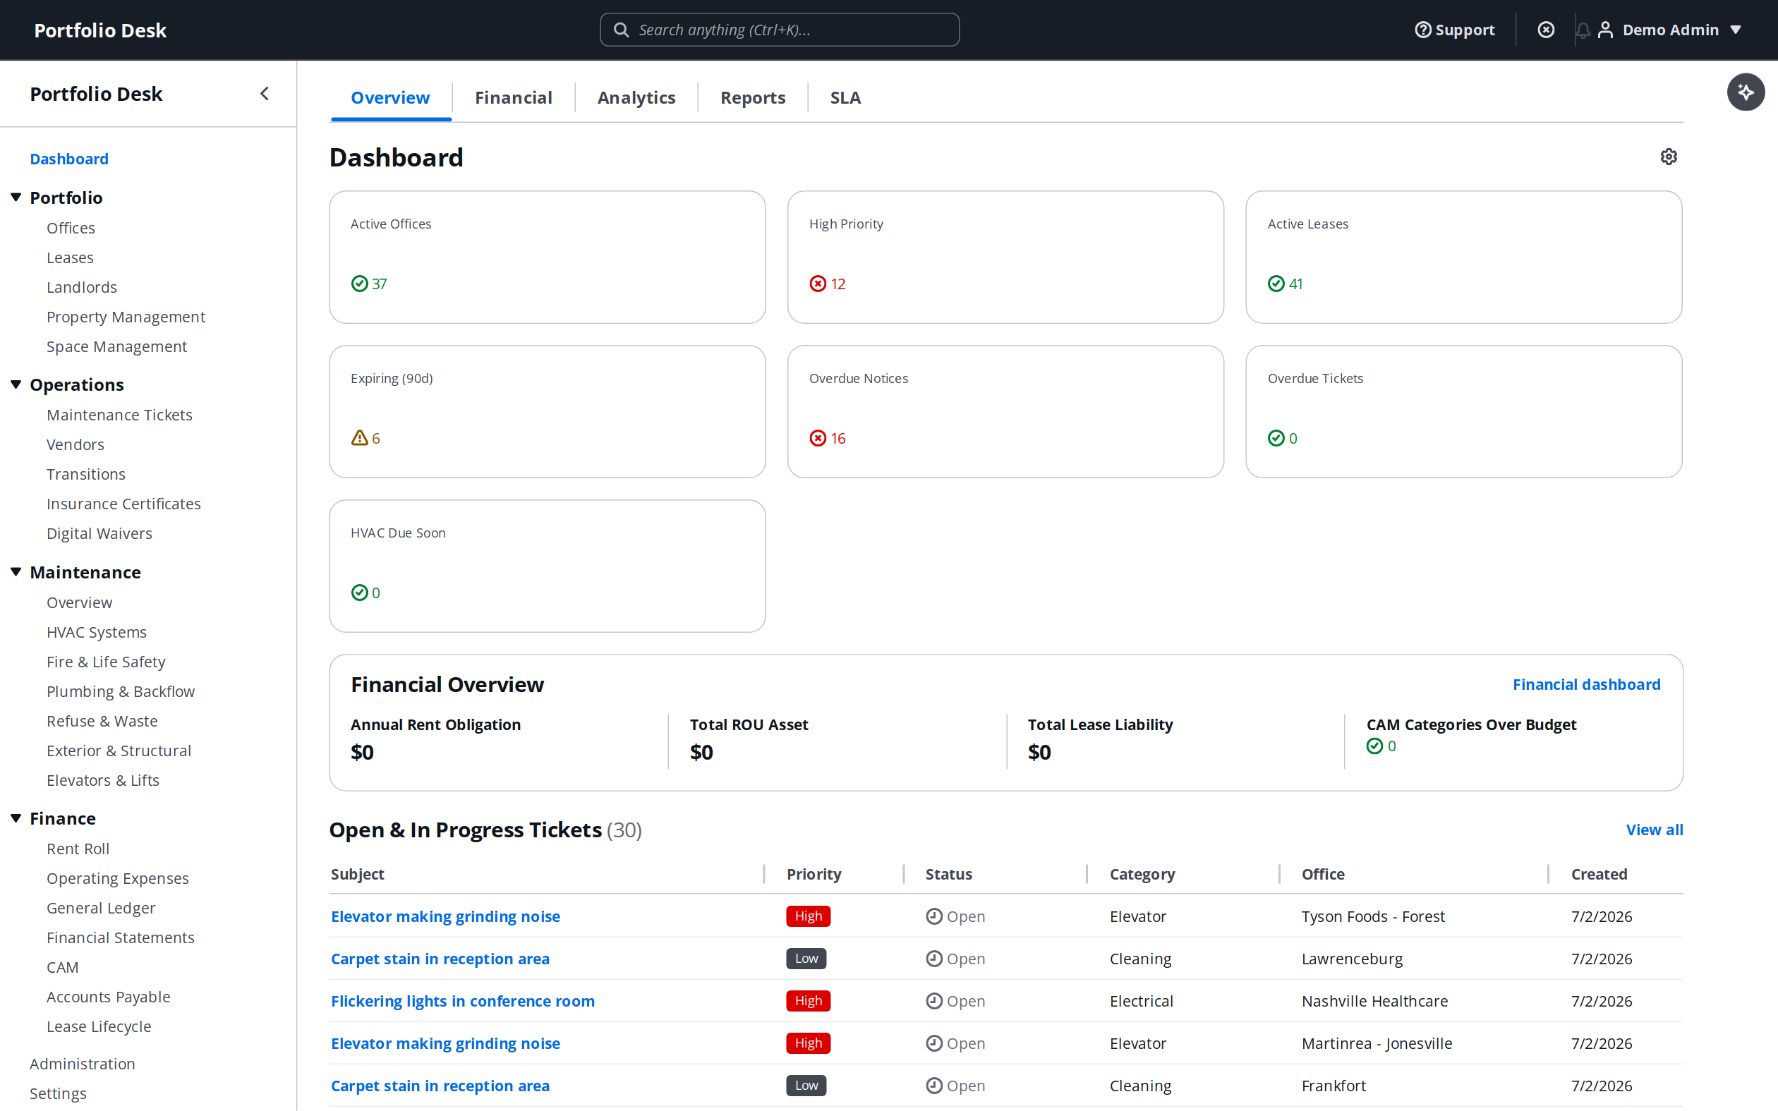
Task: Click the HVAC Due Soon check icon
Action: pos(359,593)
